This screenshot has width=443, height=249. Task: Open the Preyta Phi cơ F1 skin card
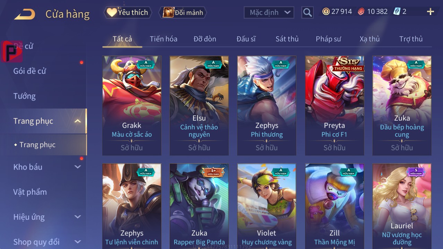coord(335,105)
